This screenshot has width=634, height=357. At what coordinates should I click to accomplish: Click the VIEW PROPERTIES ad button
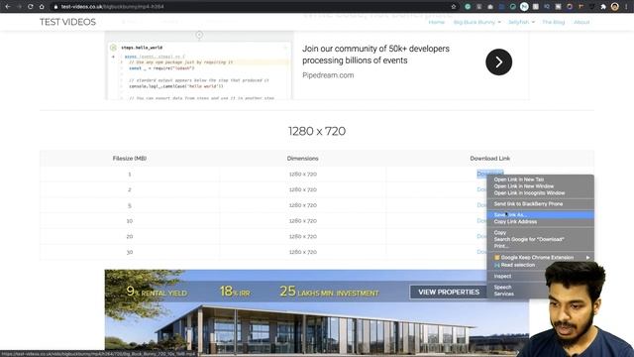pos(449,292)
